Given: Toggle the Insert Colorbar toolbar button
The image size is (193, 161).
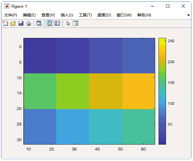Looking at the screenshot, I should point(50,23).
